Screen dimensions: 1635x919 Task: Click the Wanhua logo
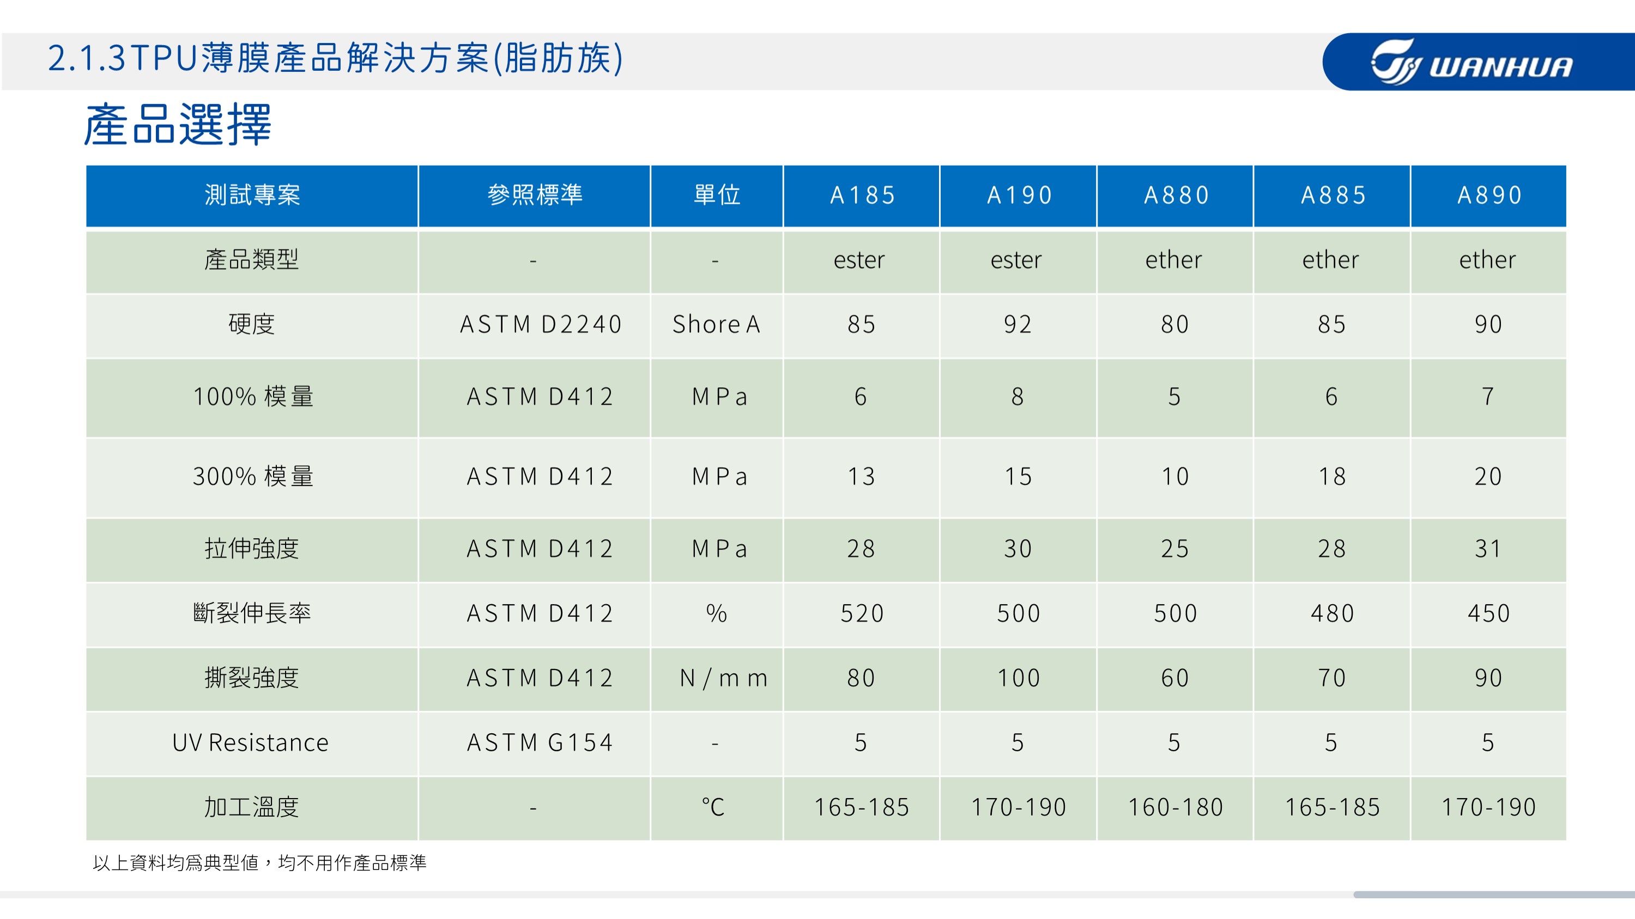tap(1471, 62)
